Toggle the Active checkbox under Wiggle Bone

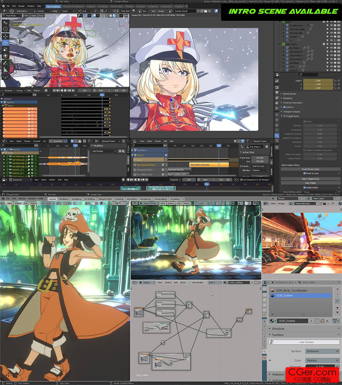[304, 121]
